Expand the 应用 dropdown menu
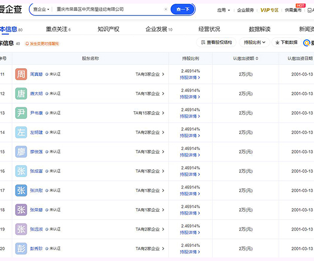This screenshot has height=261, width=314. [222, 10]
